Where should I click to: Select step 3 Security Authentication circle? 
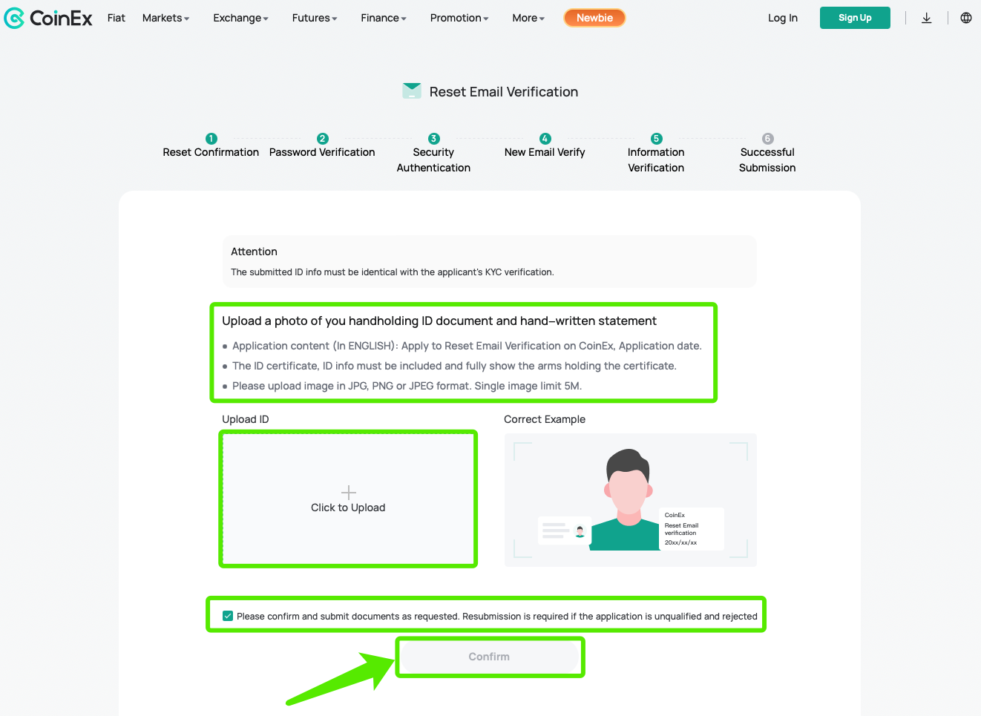pos(433,139)
